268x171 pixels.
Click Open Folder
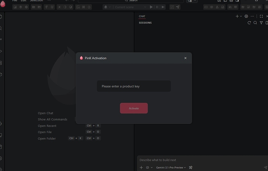point(47,138)
